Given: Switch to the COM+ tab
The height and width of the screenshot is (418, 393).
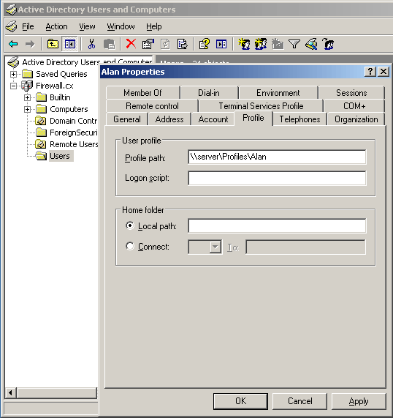Looking at the screenshot, I should coord(354,106).
